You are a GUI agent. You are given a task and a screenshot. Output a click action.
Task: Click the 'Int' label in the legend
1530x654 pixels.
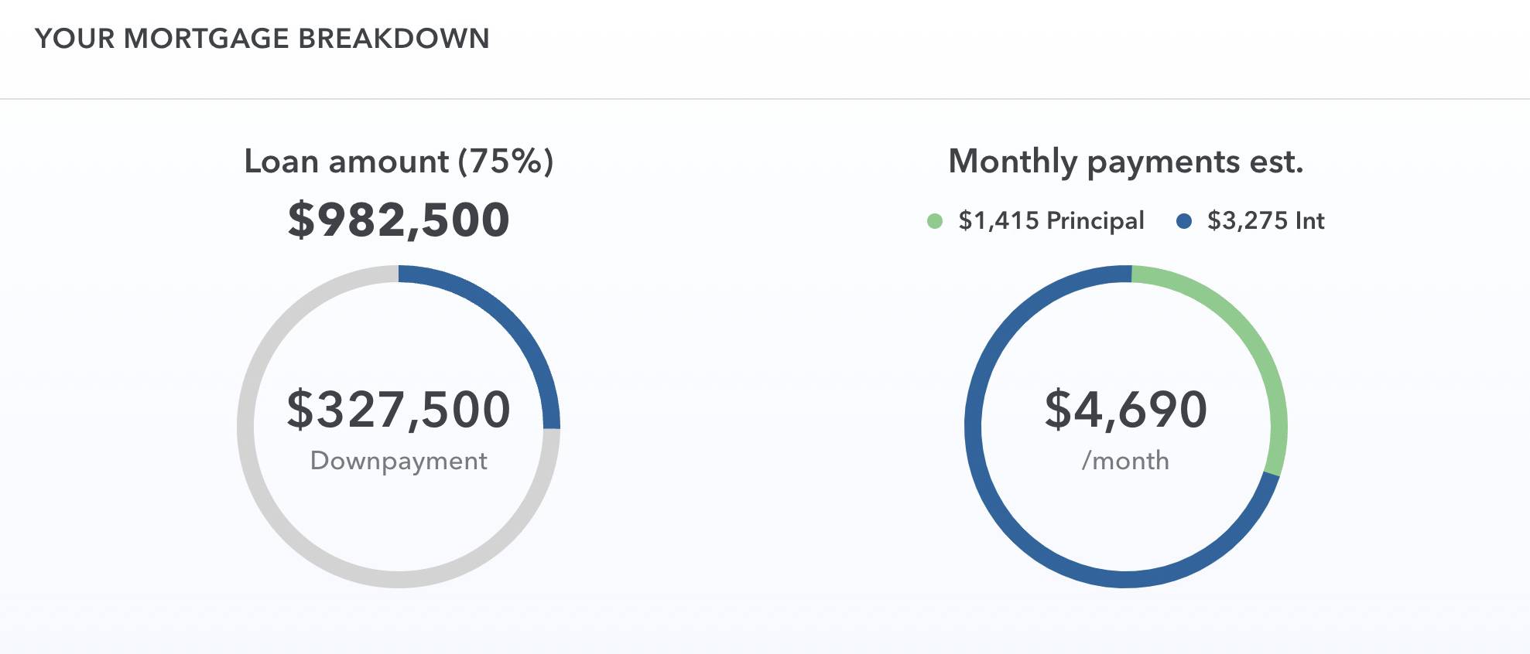coord(1309,221)
